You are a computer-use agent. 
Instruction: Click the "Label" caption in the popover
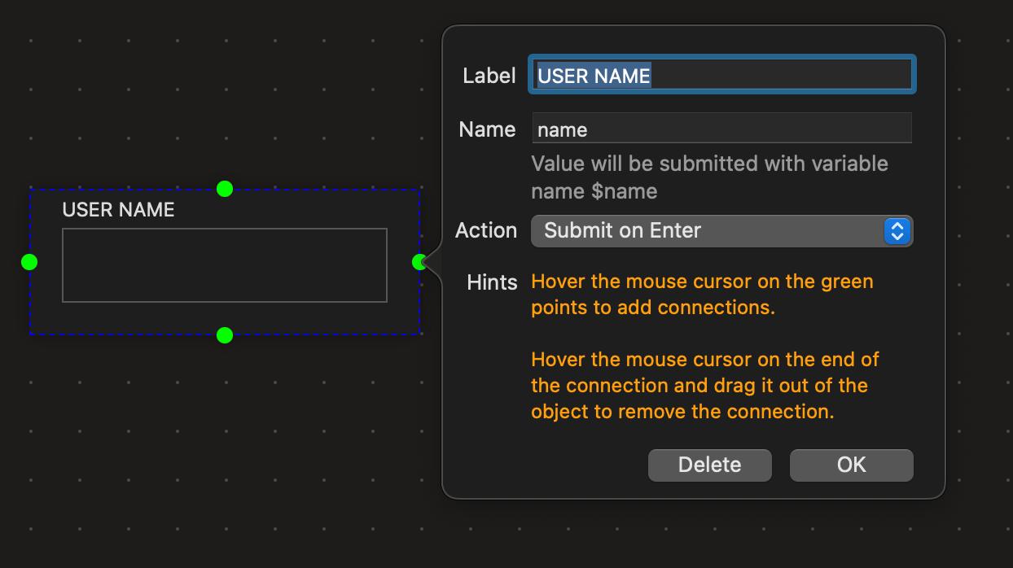pyautogui.click(x=489, y=76)
